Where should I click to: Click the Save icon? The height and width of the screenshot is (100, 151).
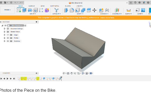coord(11,3)
